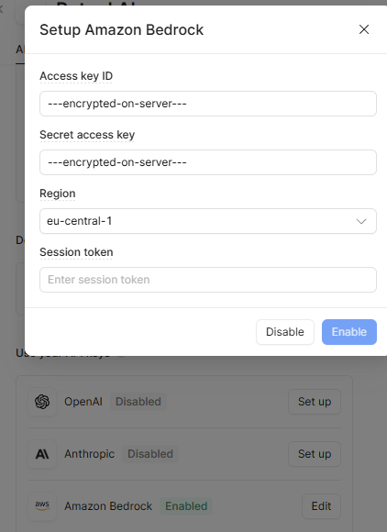Click the Enter session token field
The height and width of the screenshot is (532, 387).
[208, 280]
